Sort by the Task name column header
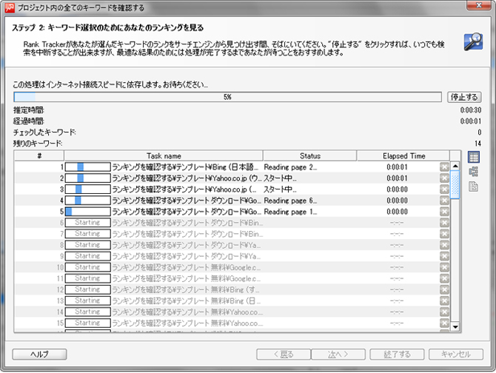This screenshot has height=373, width=496. [x=164, y=156]
